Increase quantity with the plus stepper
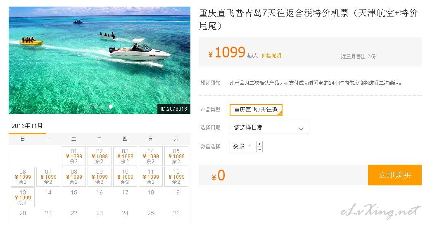 [259, 144]
